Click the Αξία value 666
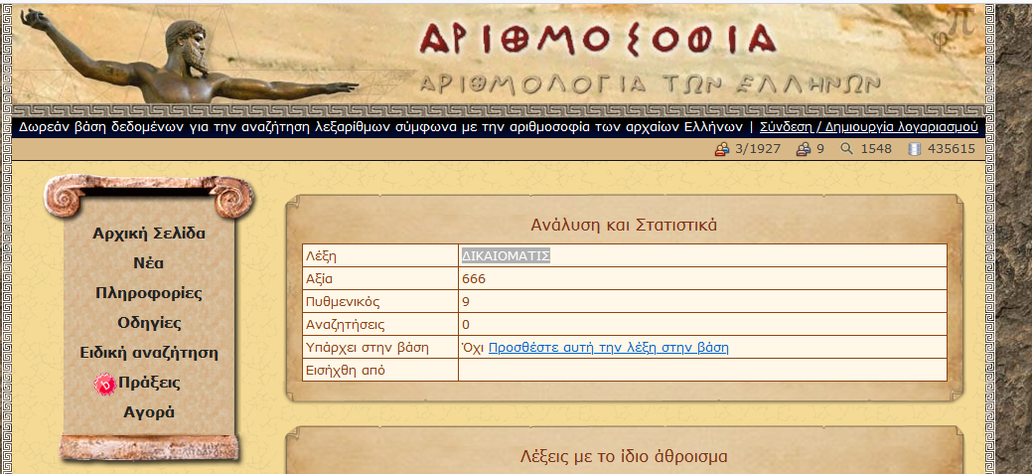Screen dimensions: 1032x474 [x=474, y=279]
